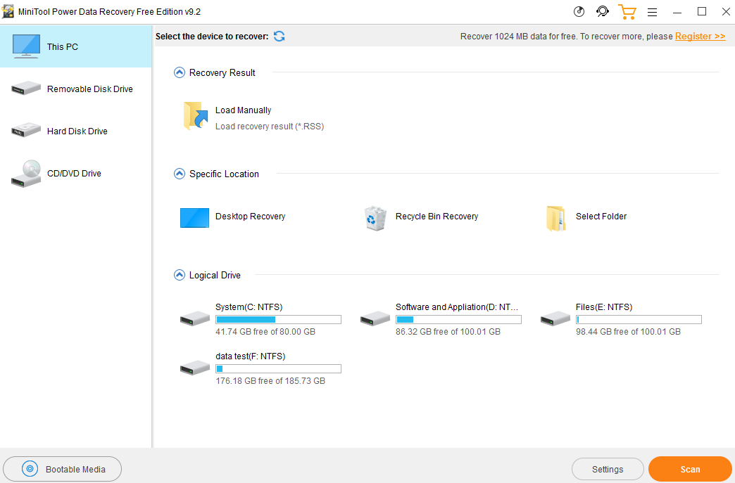Click the orange Scan button
735x483 pixels.
tap(690, 469)
